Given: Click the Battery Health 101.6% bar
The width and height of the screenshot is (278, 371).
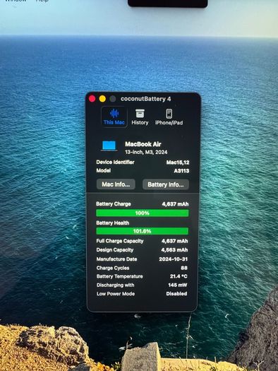Looking at the screenshot, I should [143, 231].
